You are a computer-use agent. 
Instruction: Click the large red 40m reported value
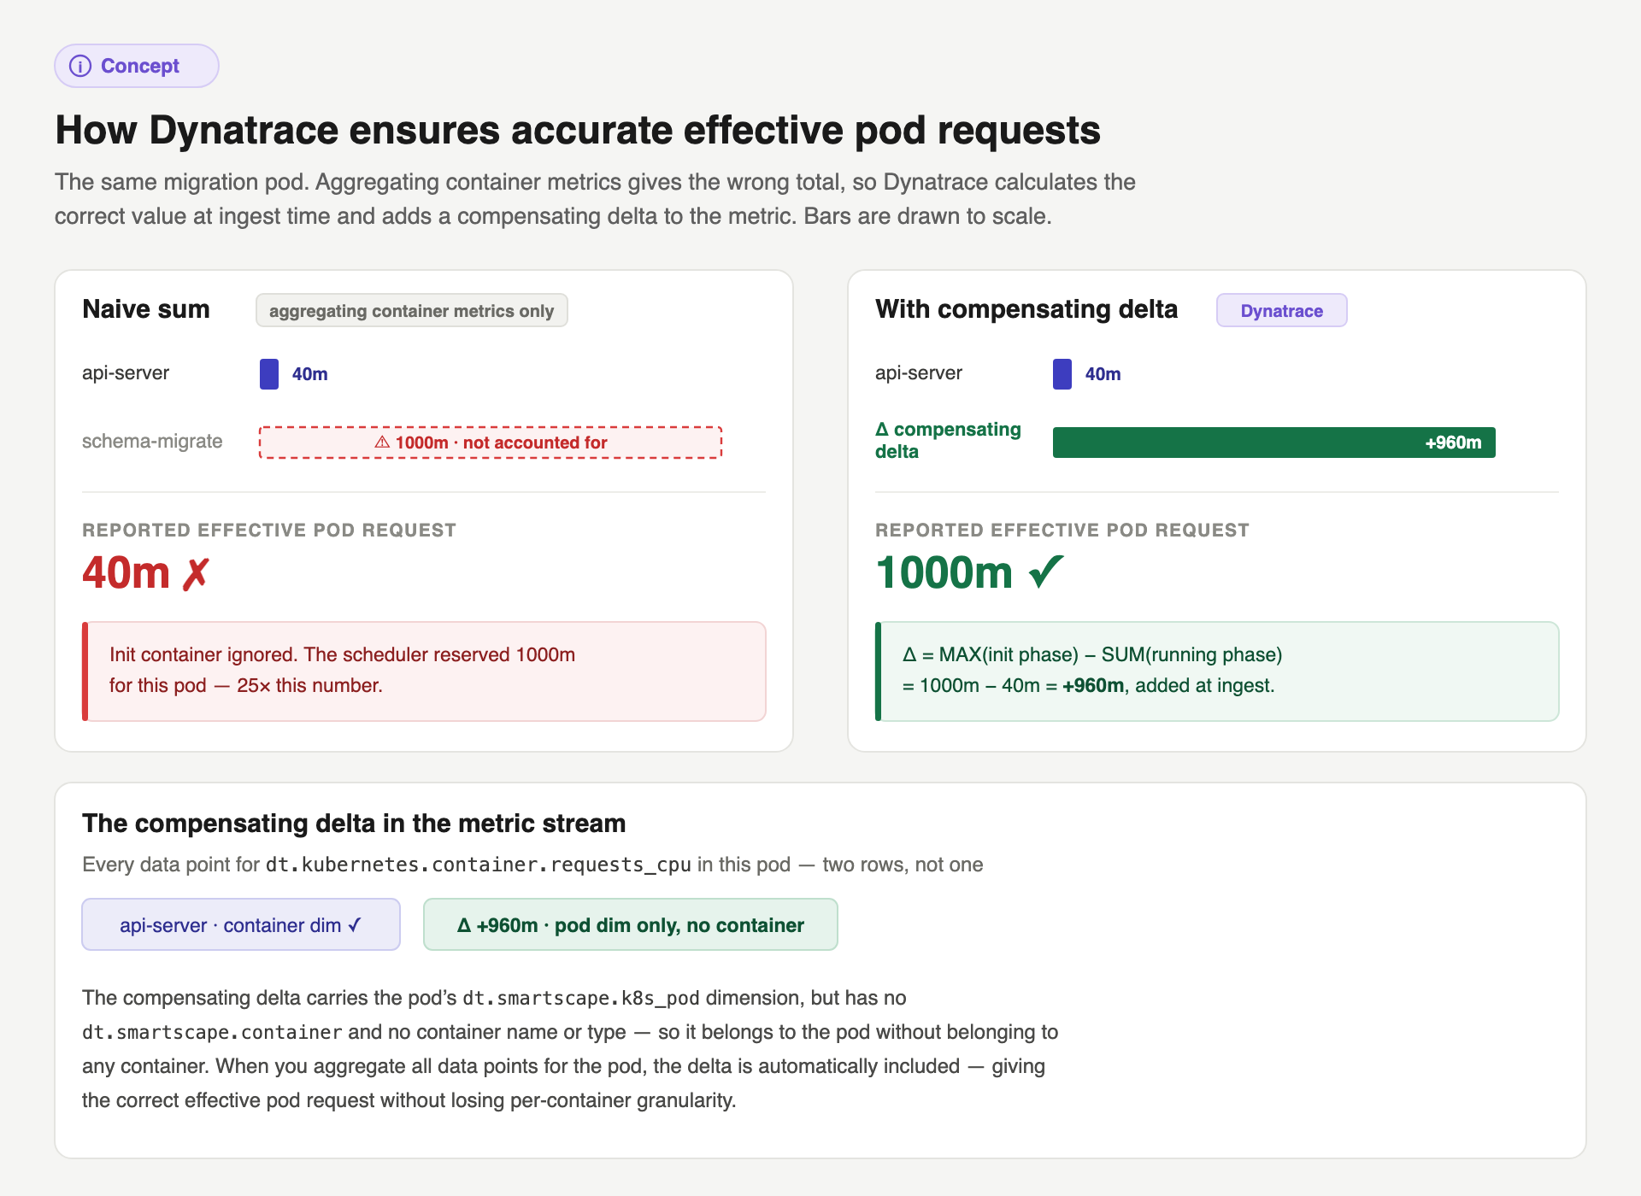pyautogui.click(x=126, y=572)
